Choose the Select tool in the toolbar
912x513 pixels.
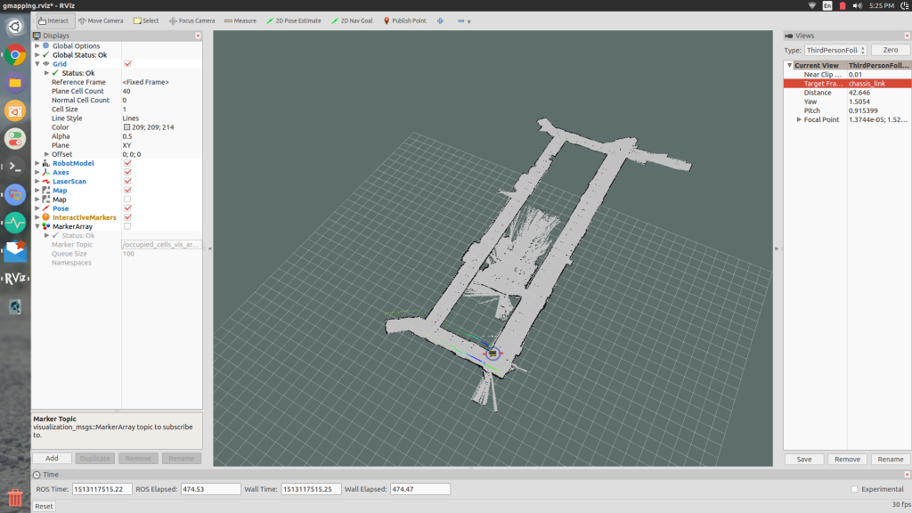point(146,21)
